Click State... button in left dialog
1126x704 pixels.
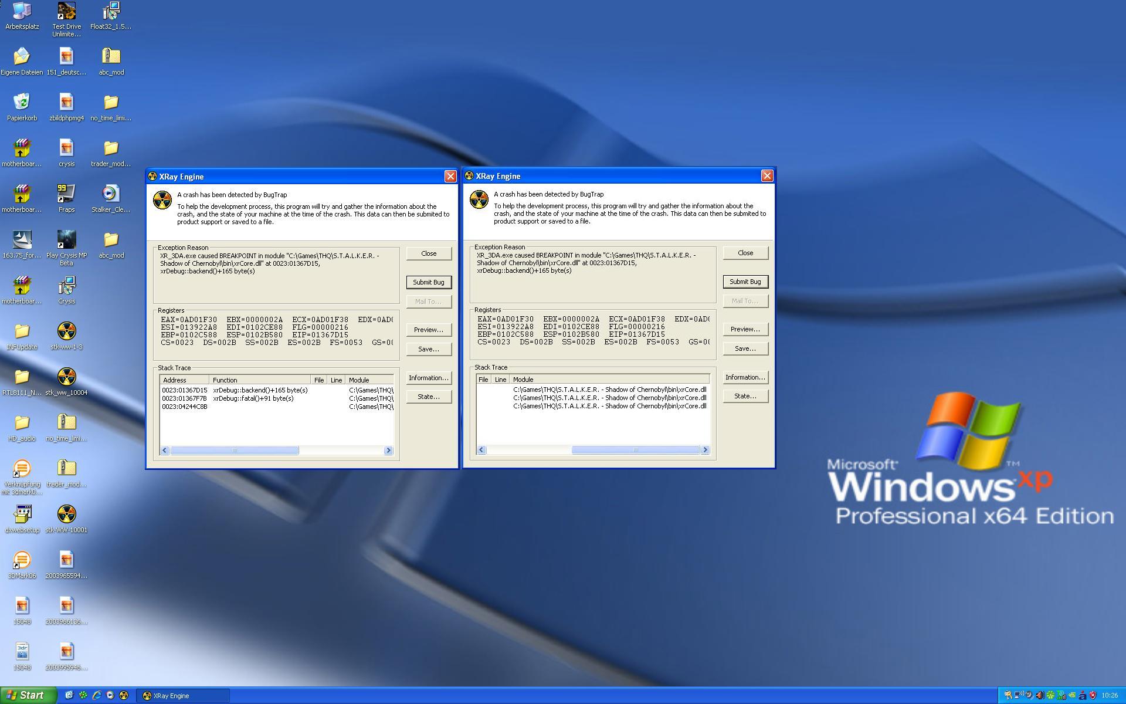tap(429, 397)
